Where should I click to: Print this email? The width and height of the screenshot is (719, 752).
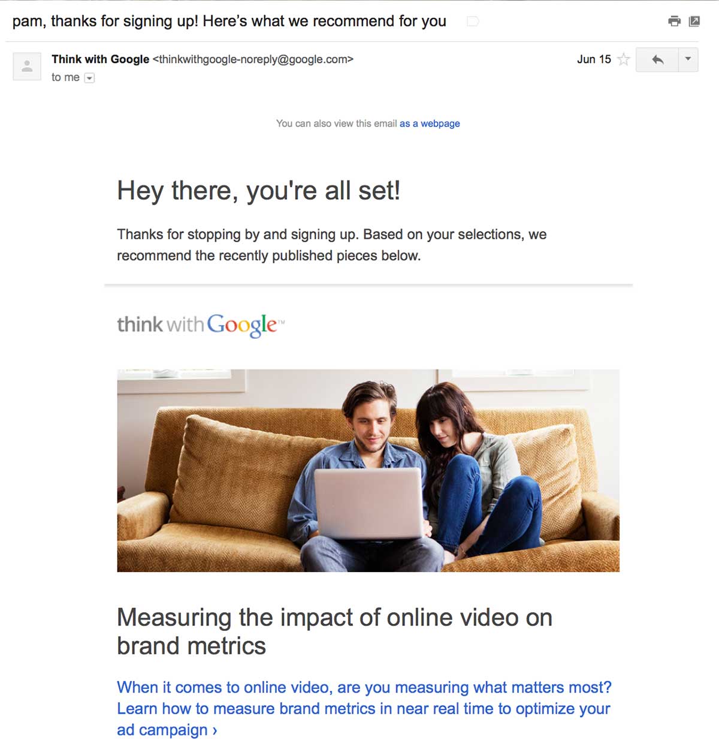click(x=674, y=20)
